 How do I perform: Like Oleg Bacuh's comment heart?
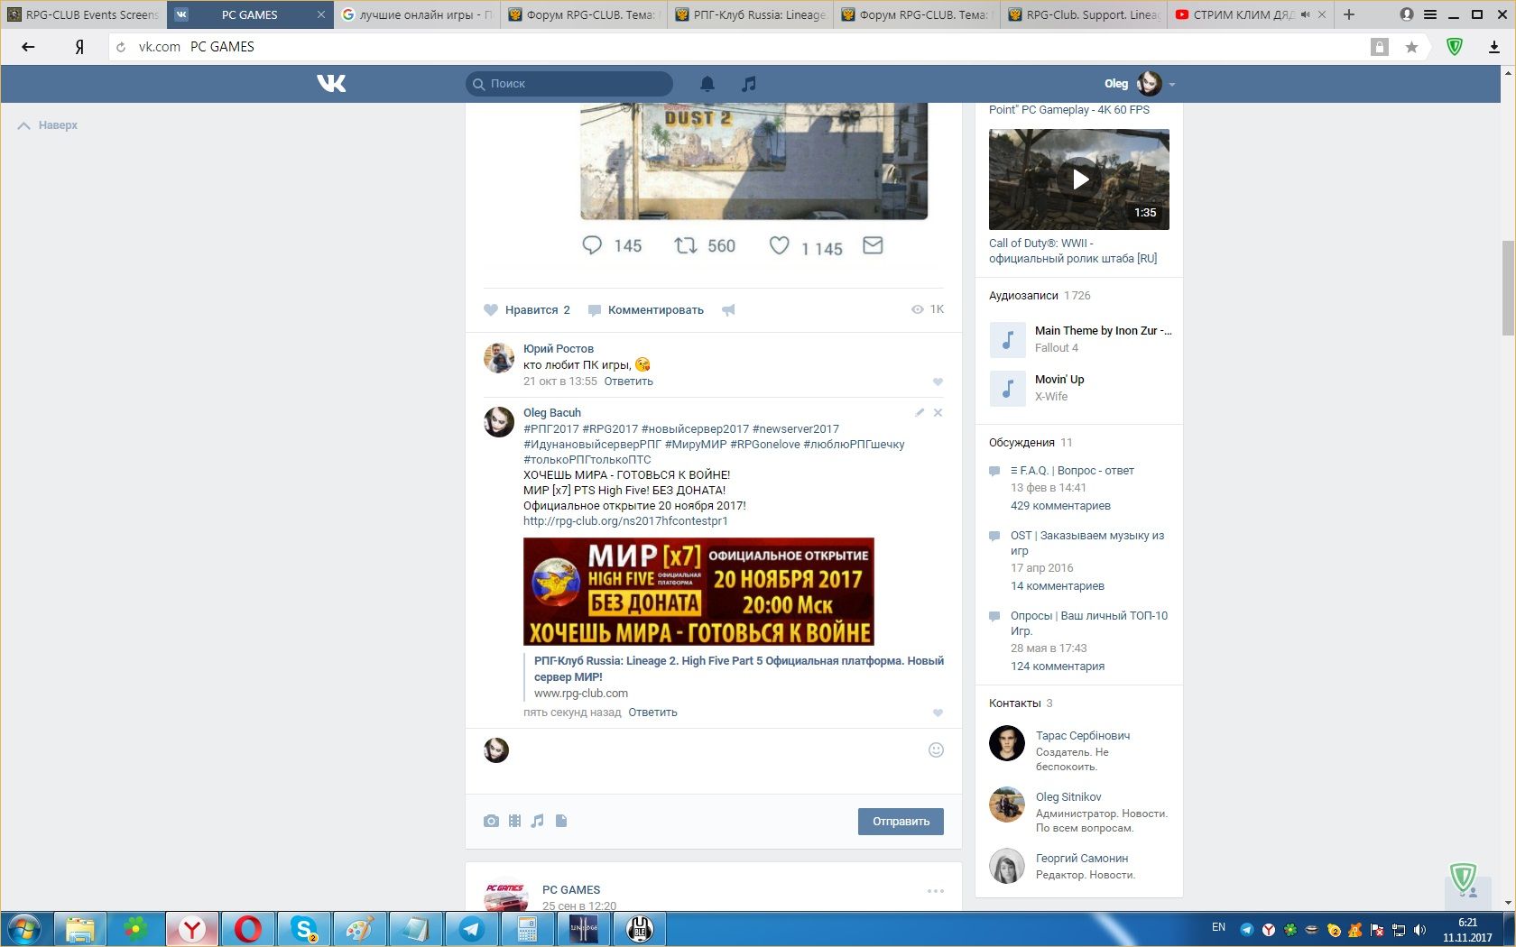point(938,713)
